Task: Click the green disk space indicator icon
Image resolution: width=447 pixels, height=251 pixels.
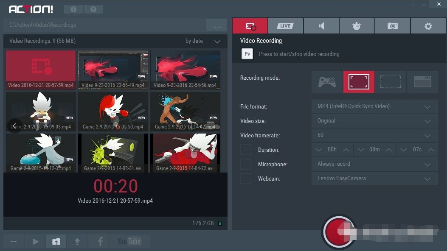Action: (x=220, y=223)
